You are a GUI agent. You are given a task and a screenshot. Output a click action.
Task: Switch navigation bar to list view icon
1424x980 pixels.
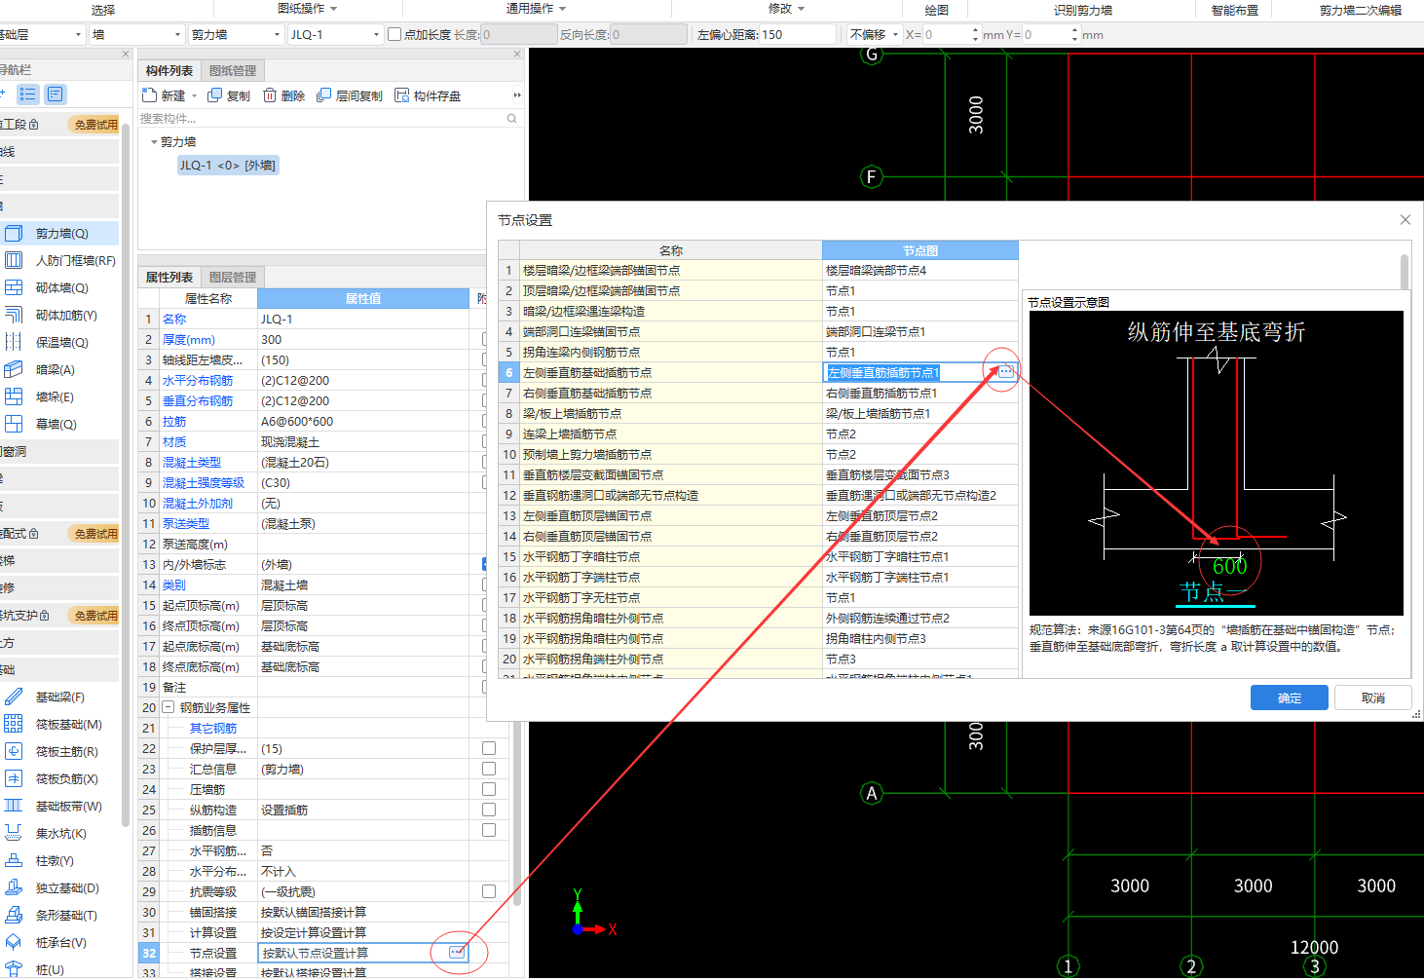pos(27,94)
